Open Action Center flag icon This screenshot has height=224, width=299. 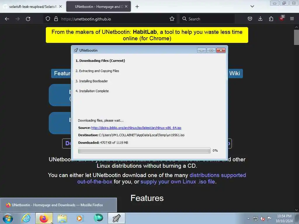[x=270, y=218]
